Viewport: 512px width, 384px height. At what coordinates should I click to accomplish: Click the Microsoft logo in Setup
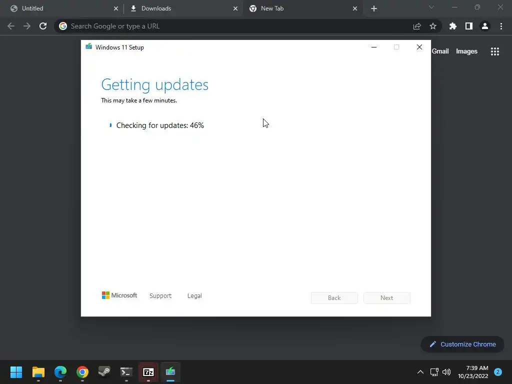pos(119,295)
